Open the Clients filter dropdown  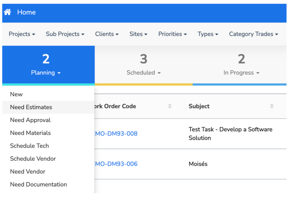point(107,34)
